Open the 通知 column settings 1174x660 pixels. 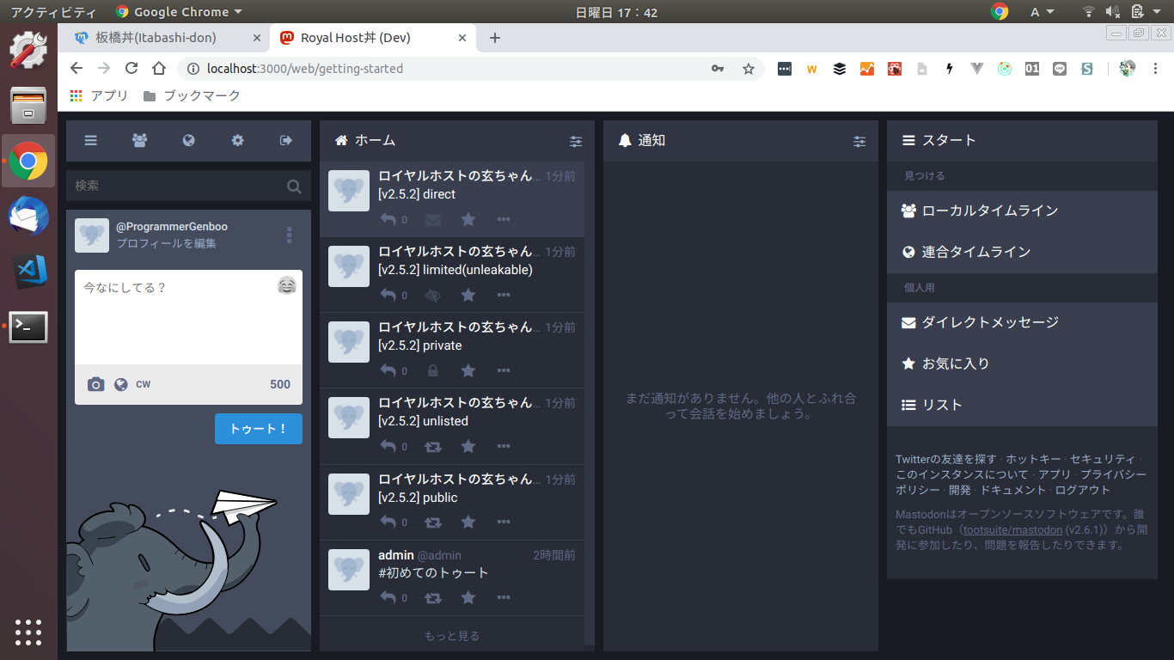click(x=859, y=141)
